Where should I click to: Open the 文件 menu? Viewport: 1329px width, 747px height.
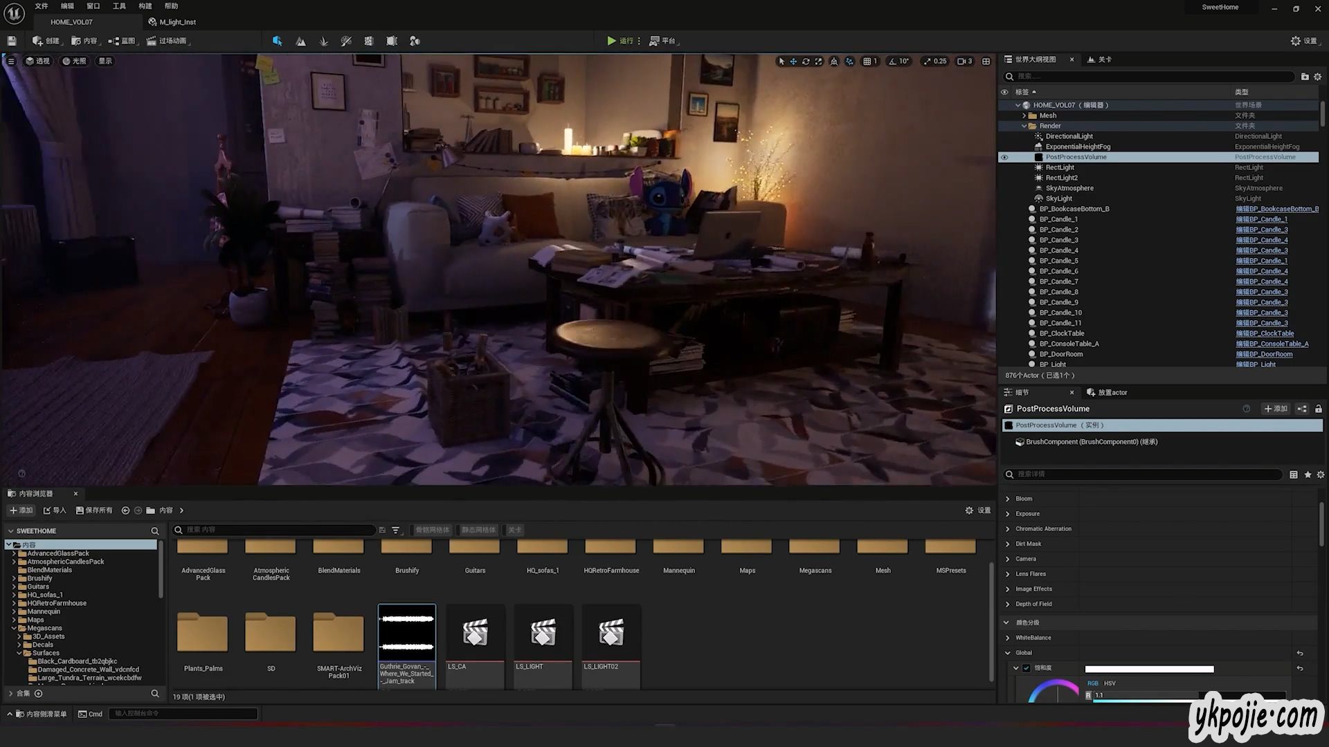42,6
